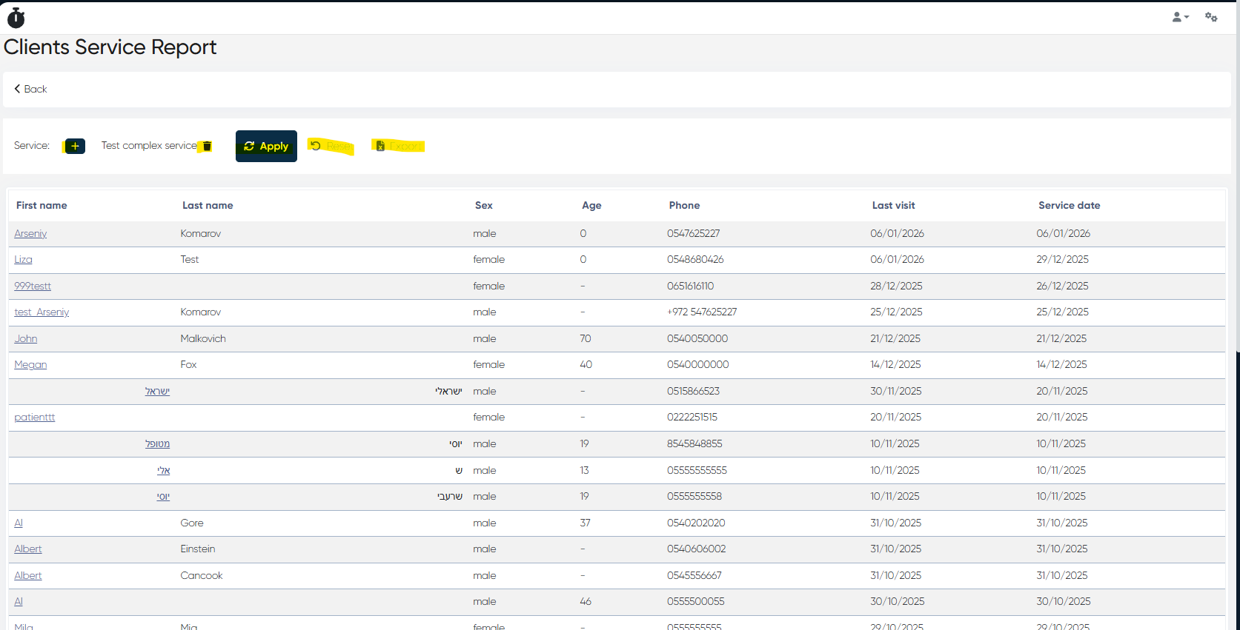Click the Service date column header
1240x630 pixels.
click(1069, 205)
